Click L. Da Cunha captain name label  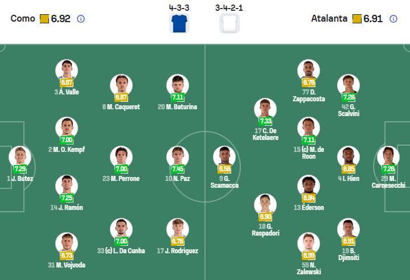(121, 250)
